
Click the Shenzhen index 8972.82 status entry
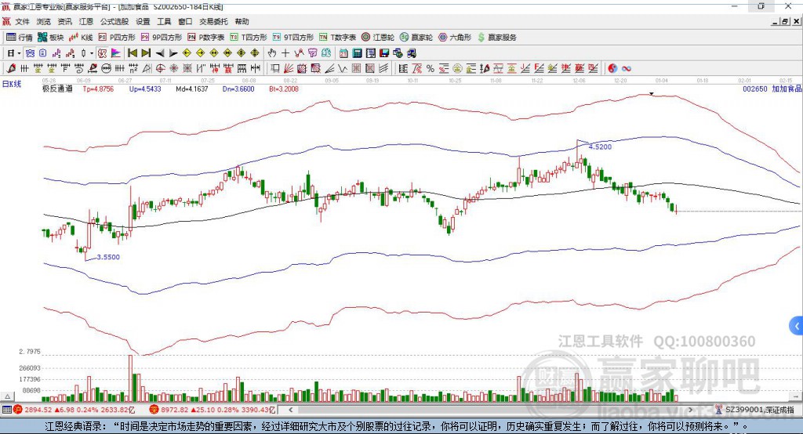(212, 410)
